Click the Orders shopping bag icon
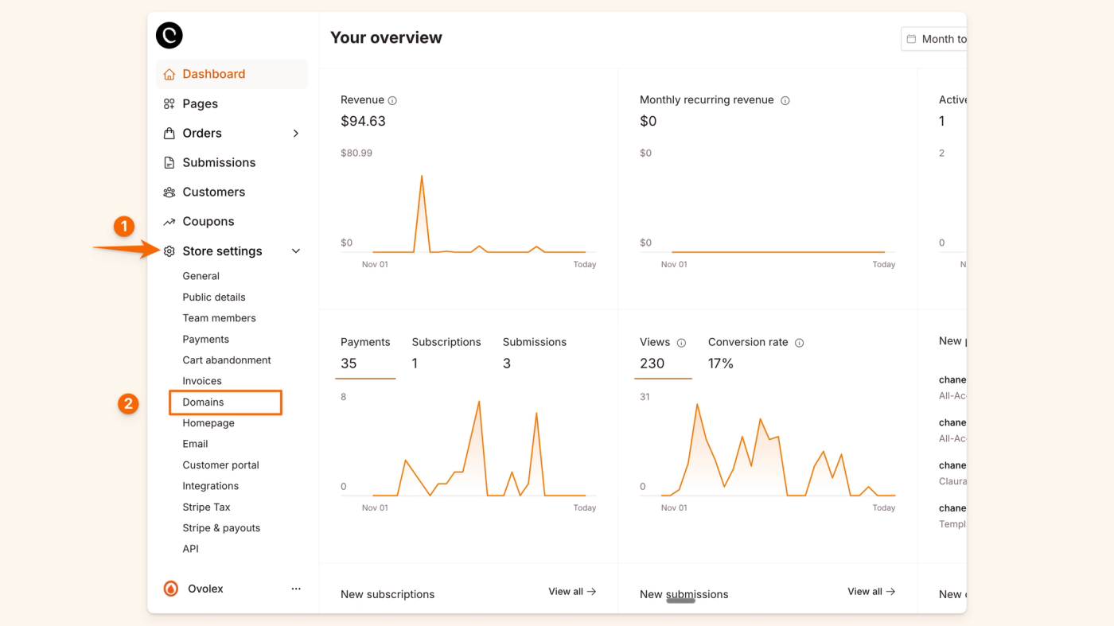The height and width of the screenshot is (626, 1114). (168, 133)
